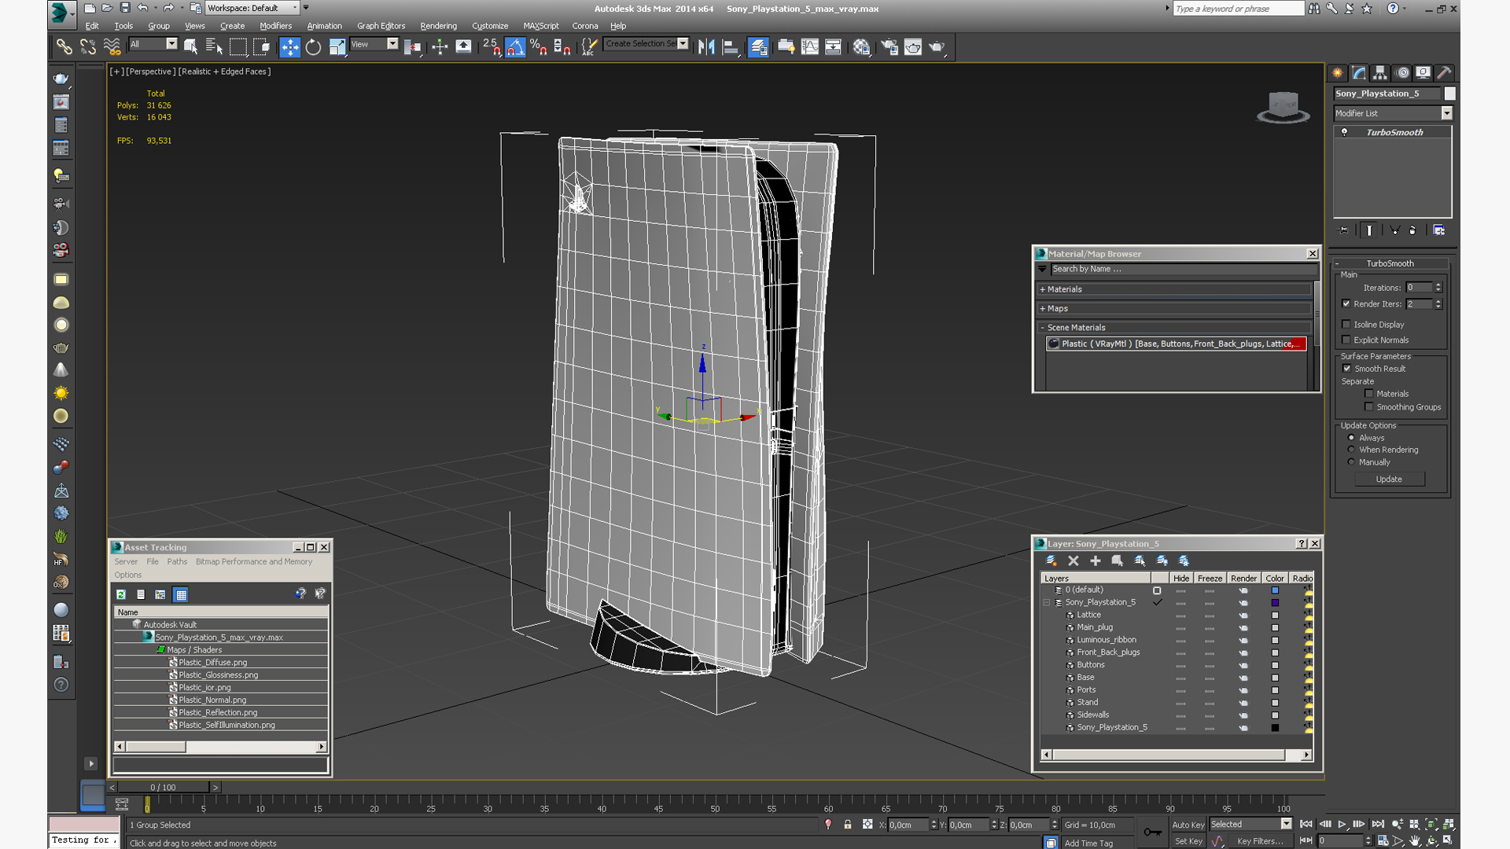Open Select by Name dialog
Viewport: 1510px width, 849px height.
pos(214,47)
